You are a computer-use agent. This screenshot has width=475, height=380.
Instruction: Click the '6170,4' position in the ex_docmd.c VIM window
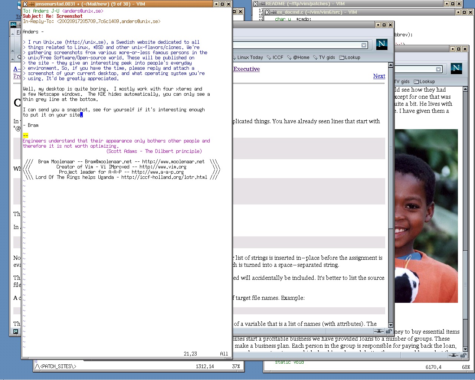coord(433,367)
